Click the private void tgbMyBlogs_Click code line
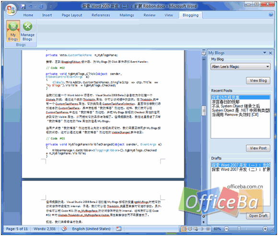This screenshot has height=236, width=278. click(83, 74)
